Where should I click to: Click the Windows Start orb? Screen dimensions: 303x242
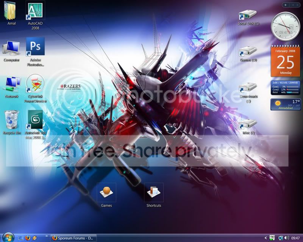8,238
